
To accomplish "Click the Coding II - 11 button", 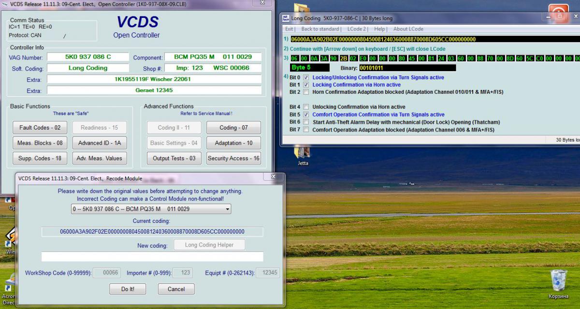I will (x=174, y=128).
